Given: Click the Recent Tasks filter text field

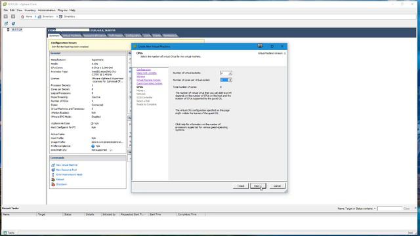Looking at the screenshot, I should pos(390,208).
